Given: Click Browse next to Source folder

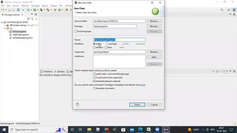Looking at the screenshot, I should point(154,21).
